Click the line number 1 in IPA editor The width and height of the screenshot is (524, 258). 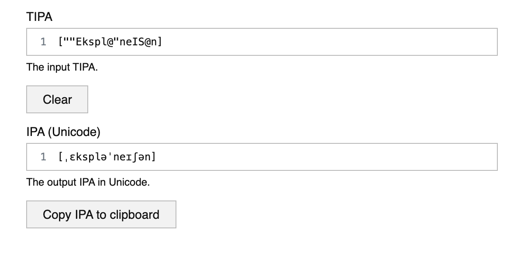pyautogui.click(x=43, y=157)
